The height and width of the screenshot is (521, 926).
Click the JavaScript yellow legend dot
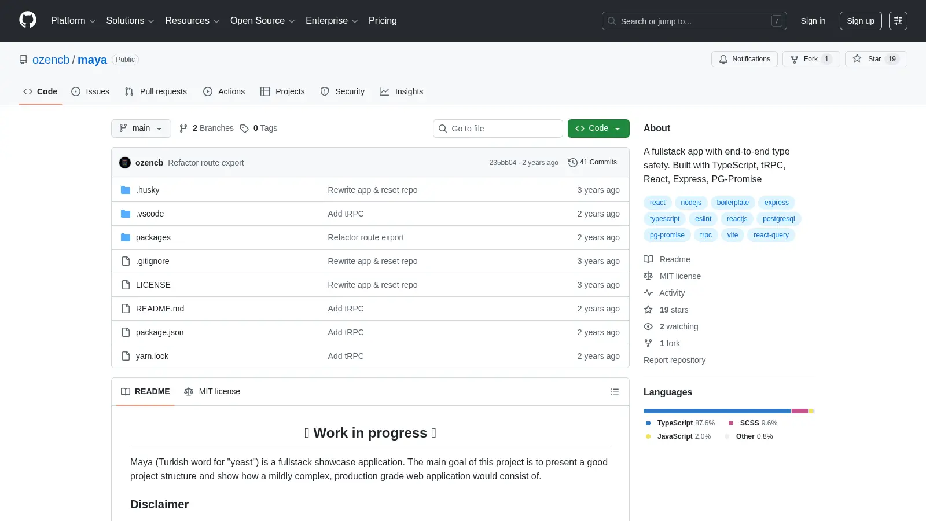point(648,436)
